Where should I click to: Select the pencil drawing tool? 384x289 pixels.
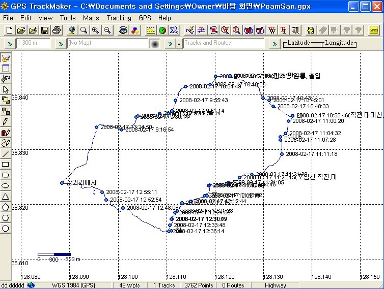pyautogui.click(x=6, y=121)
